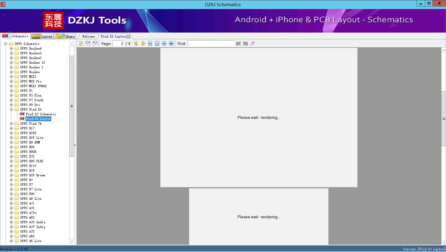Image resolution: width=446 pixels, height=252 pixels.
Task: Zoom in with the plus icon
Action: click(171, 43)
